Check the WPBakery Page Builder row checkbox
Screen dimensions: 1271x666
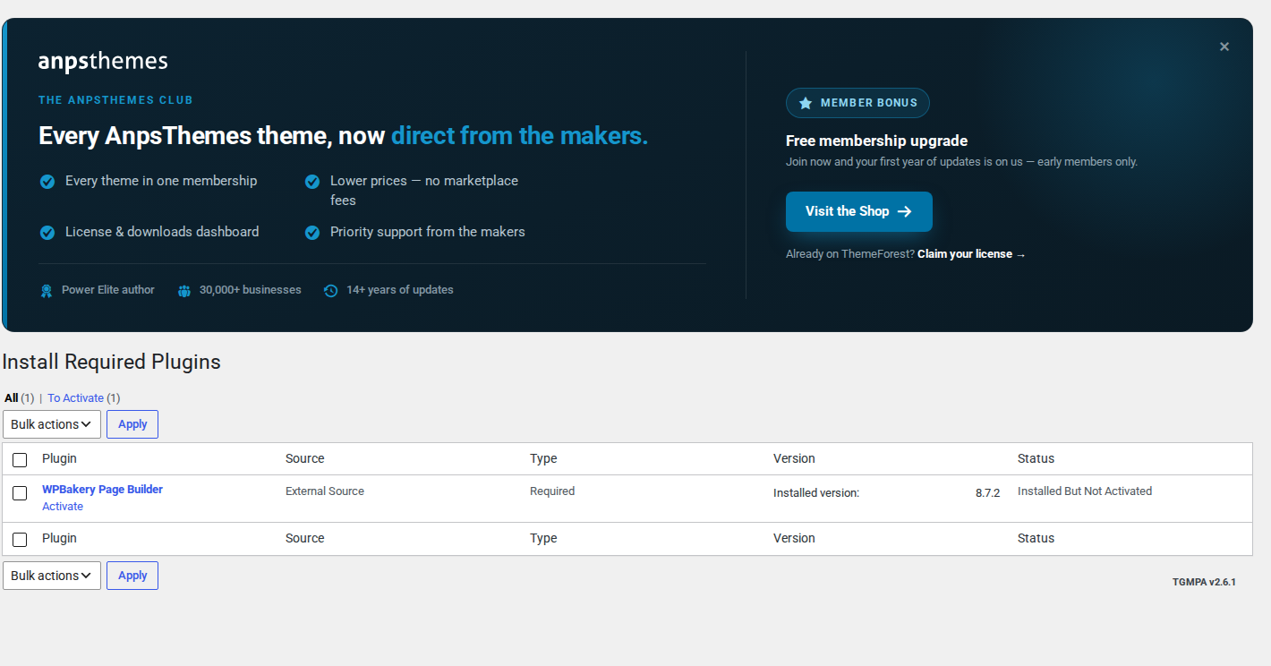pos(20,493)
